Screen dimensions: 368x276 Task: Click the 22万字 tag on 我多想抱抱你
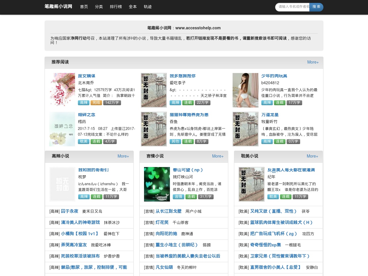pyautogui.click(x=203, y=103)
